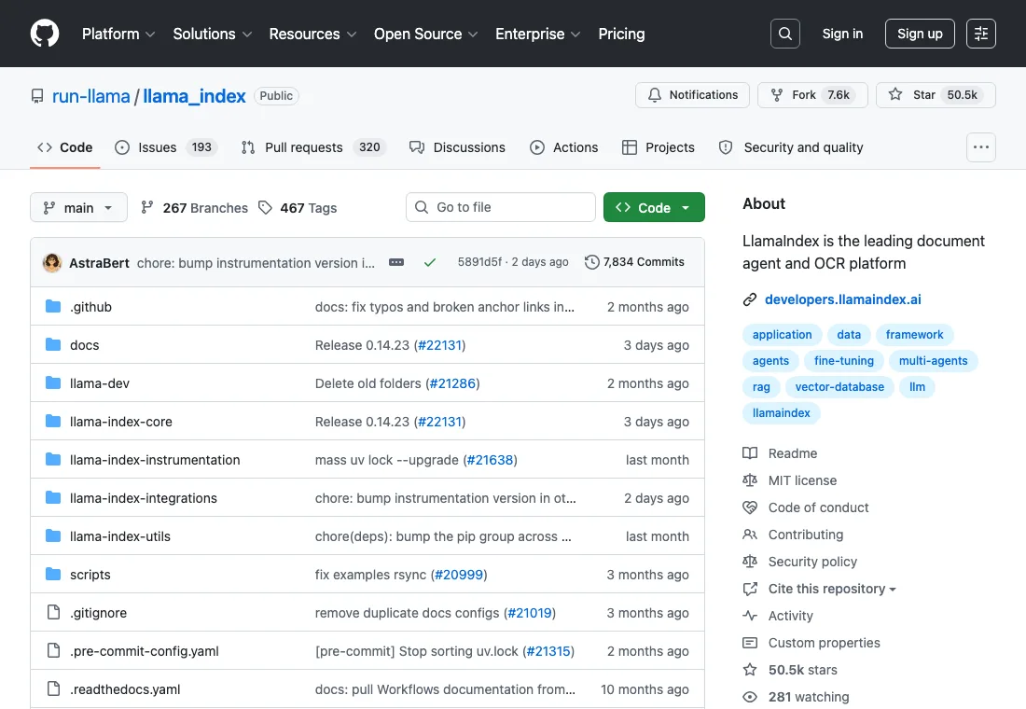The width and height of the screenshot is (1026, 709).
Task: Open the llama-index-core folder
Action: [121, 422]
